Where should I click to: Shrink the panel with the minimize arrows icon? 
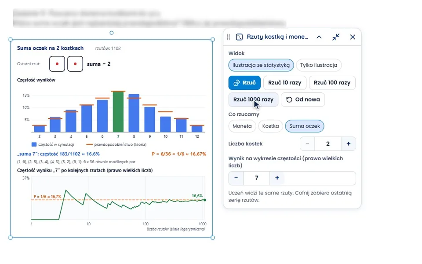335,37
